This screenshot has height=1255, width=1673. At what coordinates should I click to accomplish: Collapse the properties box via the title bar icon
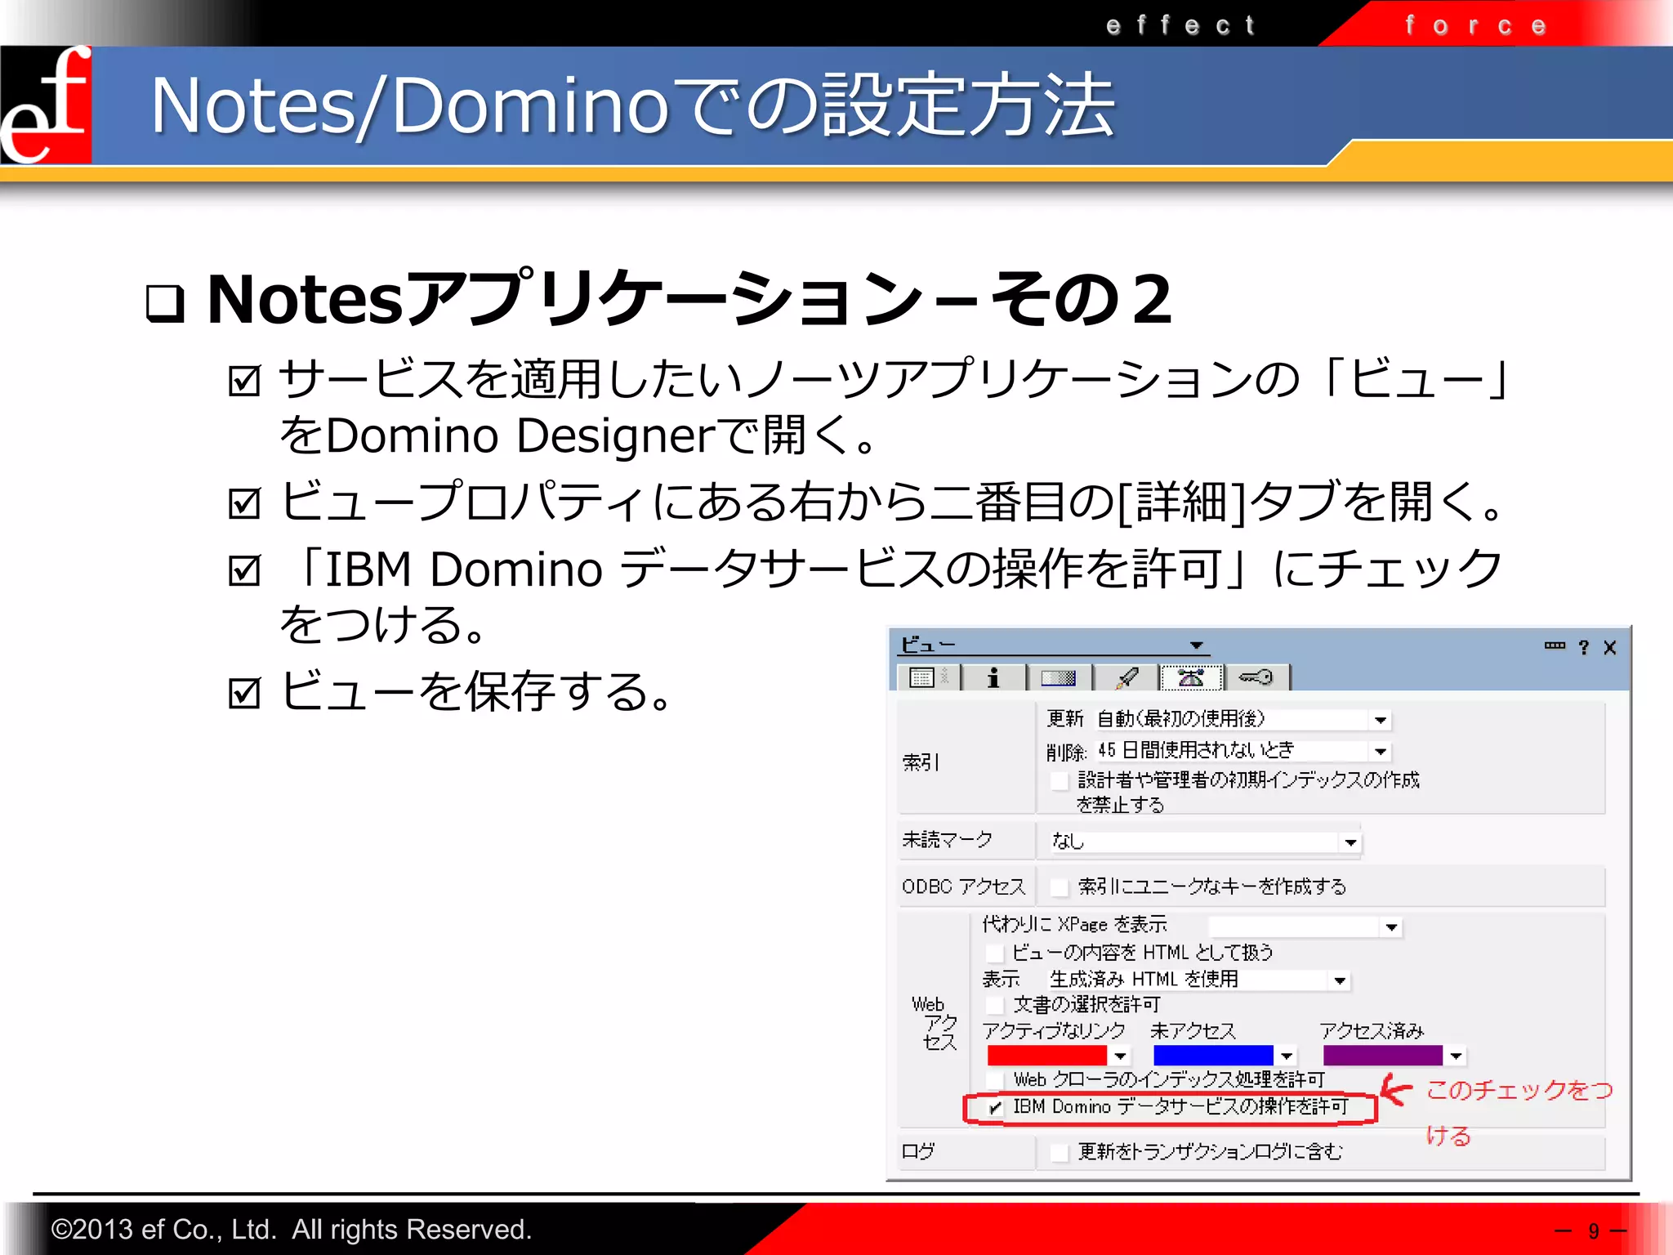(1555, 646)
